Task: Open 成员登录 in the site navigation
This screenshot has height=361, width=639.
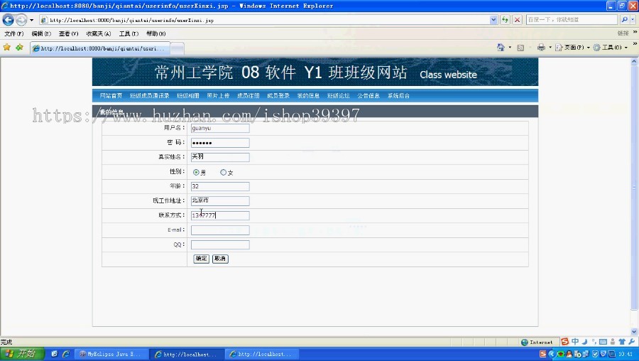Action: (x=278, y=95)
